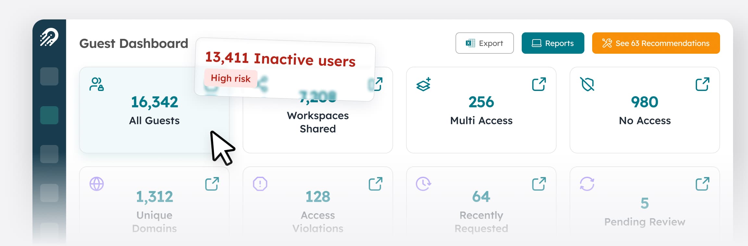This screenshot has width=748, height=246.
Task: Click the Recently Requested clock icon
Action: (x=423, y=184)
